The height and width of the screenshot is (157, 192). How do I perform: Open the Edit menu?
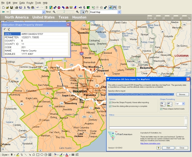coord(8,3)
